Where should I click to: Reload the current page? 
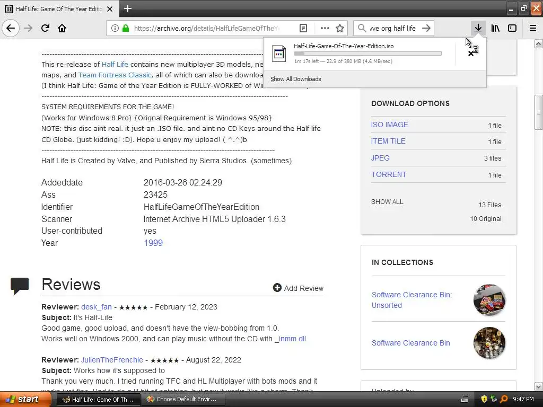point(45,28)
